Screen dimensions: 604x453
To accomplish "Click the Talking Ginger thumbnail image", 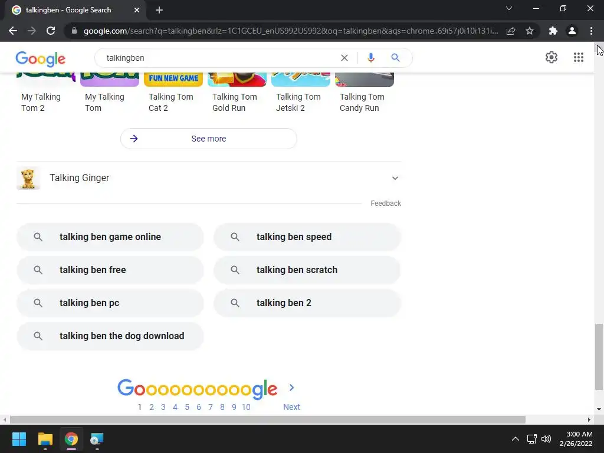I will [28, 178].
